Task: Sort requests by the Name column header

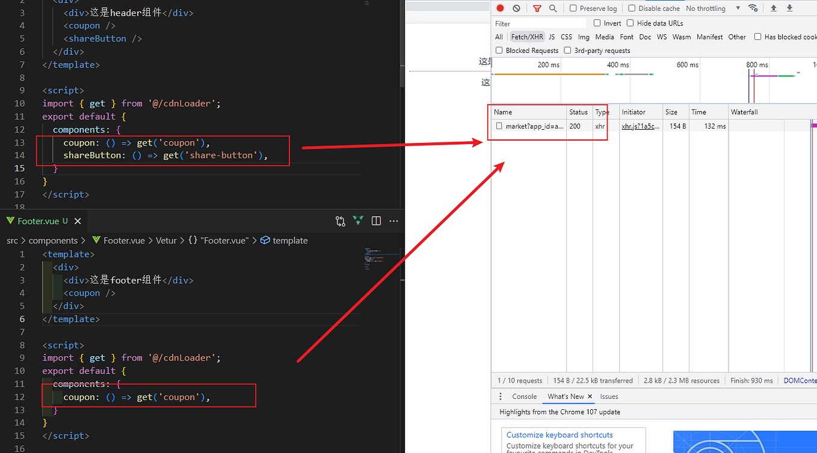Action: tap(529, 112)
